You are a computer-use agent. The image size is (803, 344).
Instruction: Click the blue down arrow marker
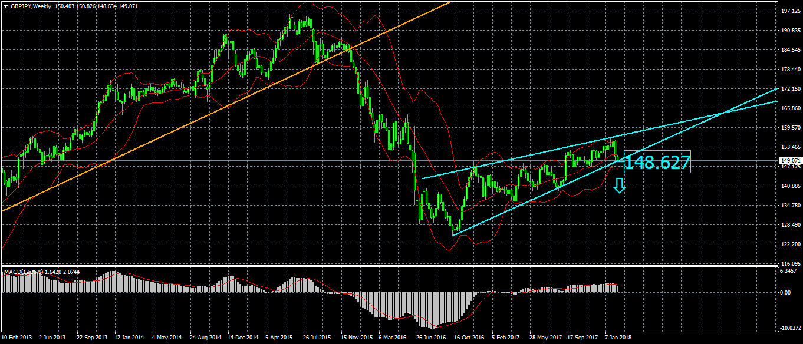[619, 186]
